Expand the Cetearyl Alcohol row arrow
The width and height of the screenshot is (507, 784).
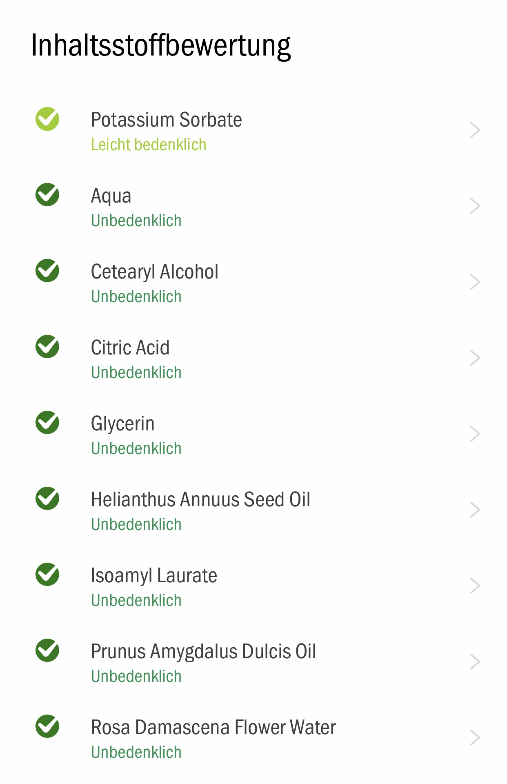click(475, 282)
